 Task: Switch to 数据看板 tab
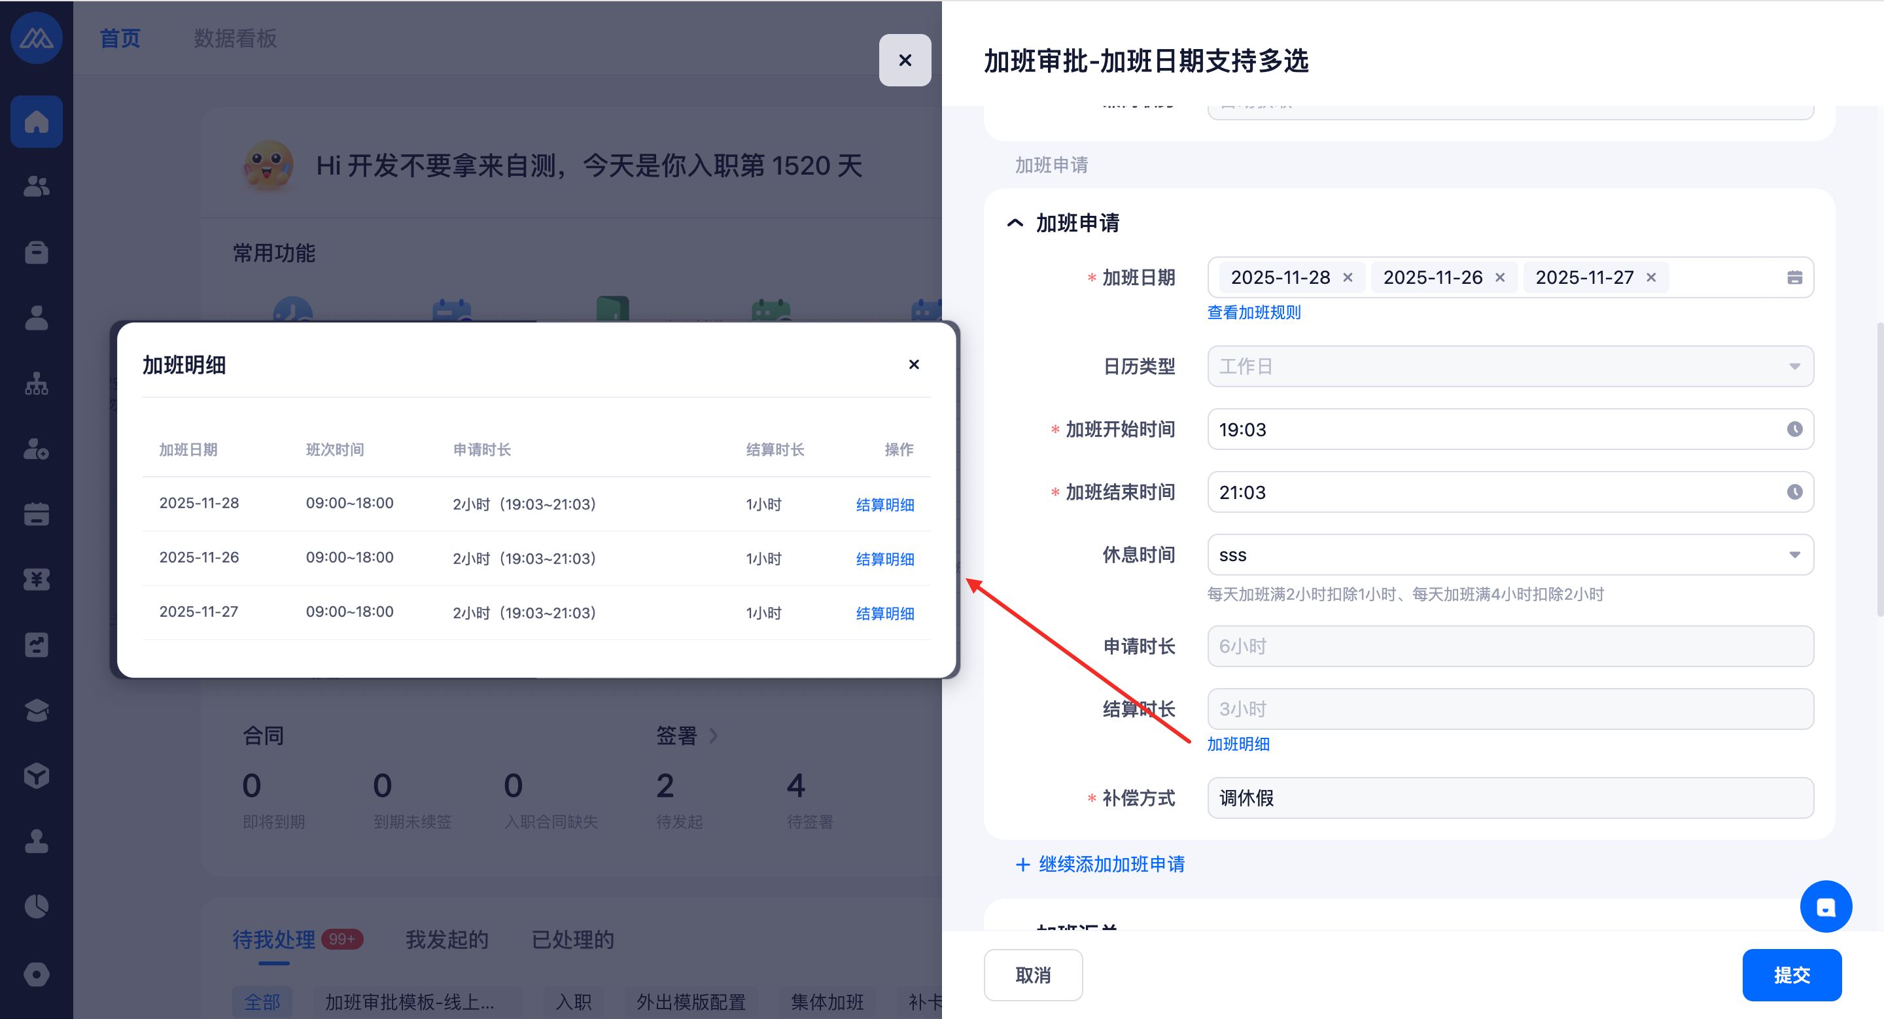(235, 38)
